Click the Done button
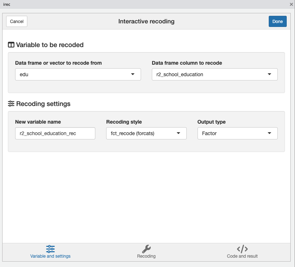 [x=277, y=21]
